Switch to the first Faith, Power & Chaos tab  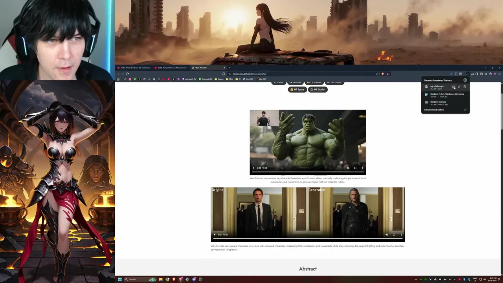point(134,68)
